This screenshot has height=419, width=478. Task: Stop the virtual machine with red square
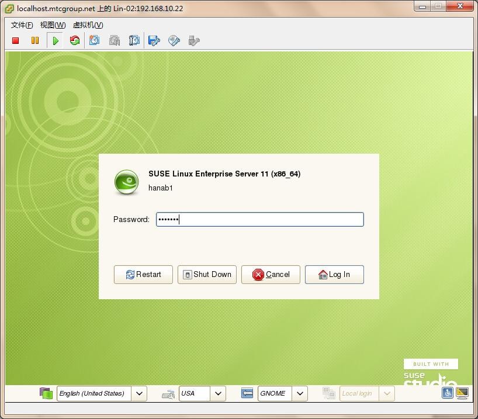16,40
